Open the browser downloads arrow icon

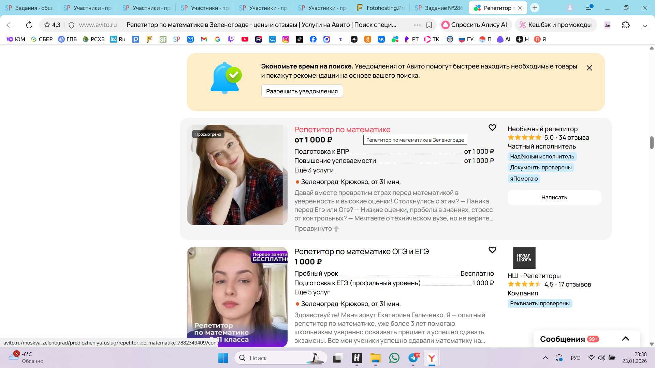[x=644, y=25]
